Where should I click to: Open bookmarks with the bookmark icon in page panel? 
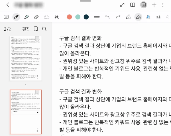[x=36, y=29]
